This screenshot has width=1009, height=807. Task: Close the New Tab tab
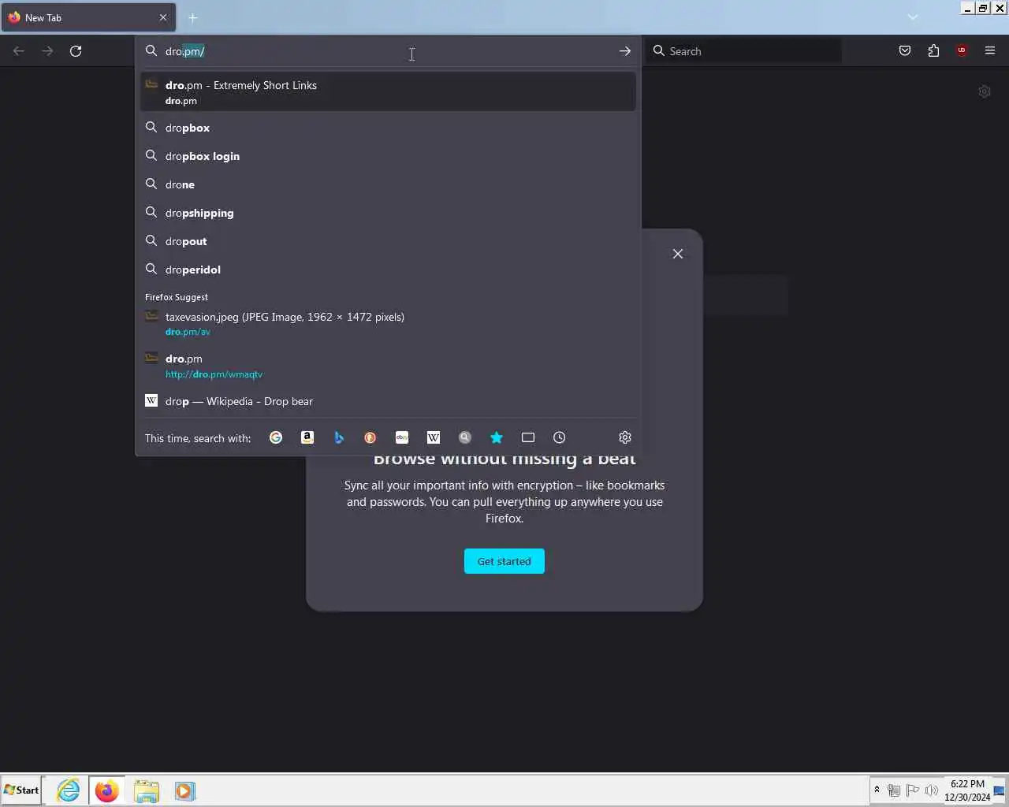(x=163, y=17)
